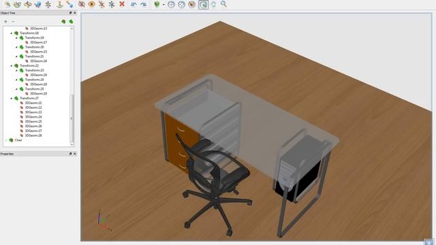
Task: Select 3DGeom:13 in the tree
Action: click(38, 29)
